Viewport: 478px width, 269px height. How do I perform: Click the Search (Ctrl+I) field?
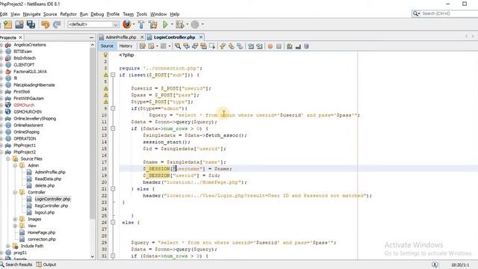click(x=447, y=13)
